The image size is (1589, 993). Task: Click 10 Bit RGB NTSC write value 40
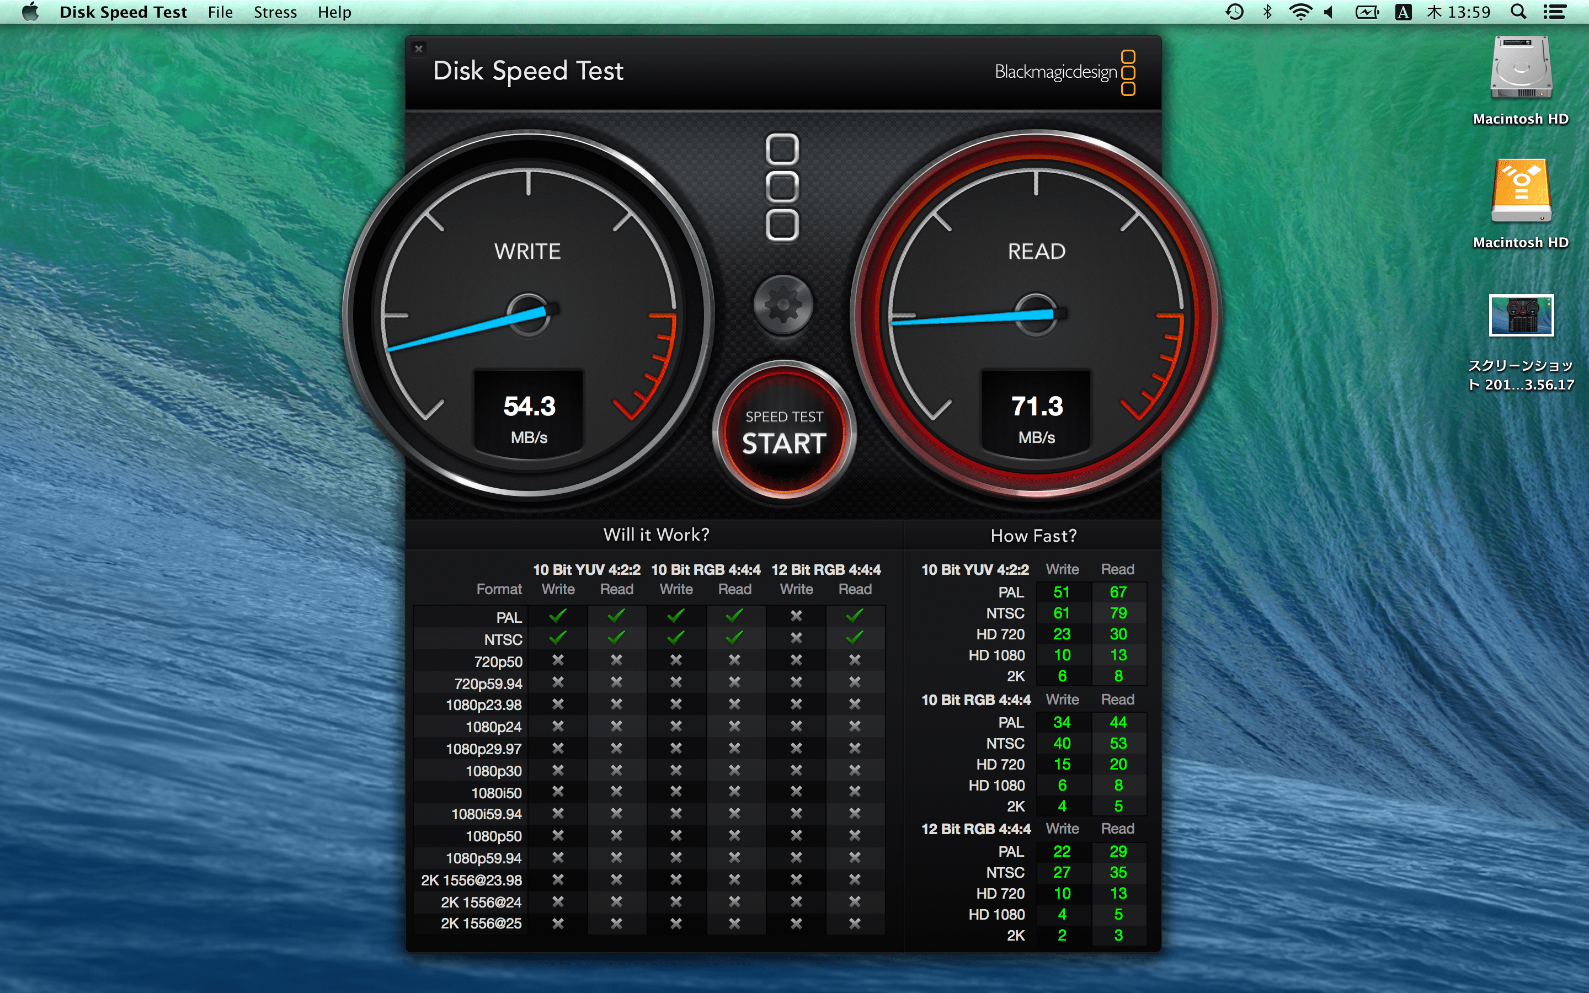(1062, 744)
